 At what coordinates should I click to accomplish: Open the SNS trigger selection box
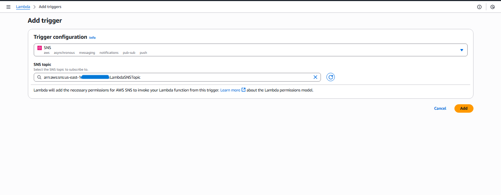tap(249, 50)
